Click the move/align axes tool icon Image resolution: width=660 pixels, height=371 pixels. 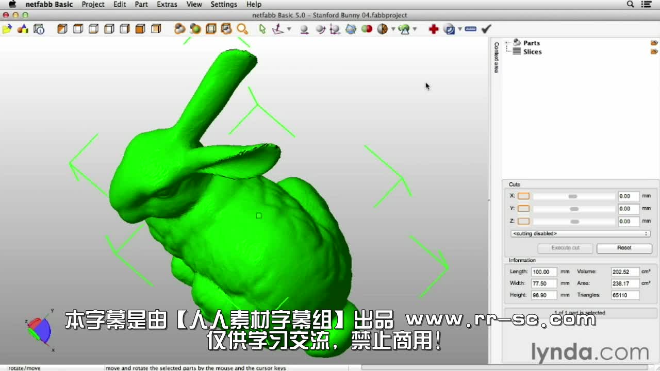(278, 29)
